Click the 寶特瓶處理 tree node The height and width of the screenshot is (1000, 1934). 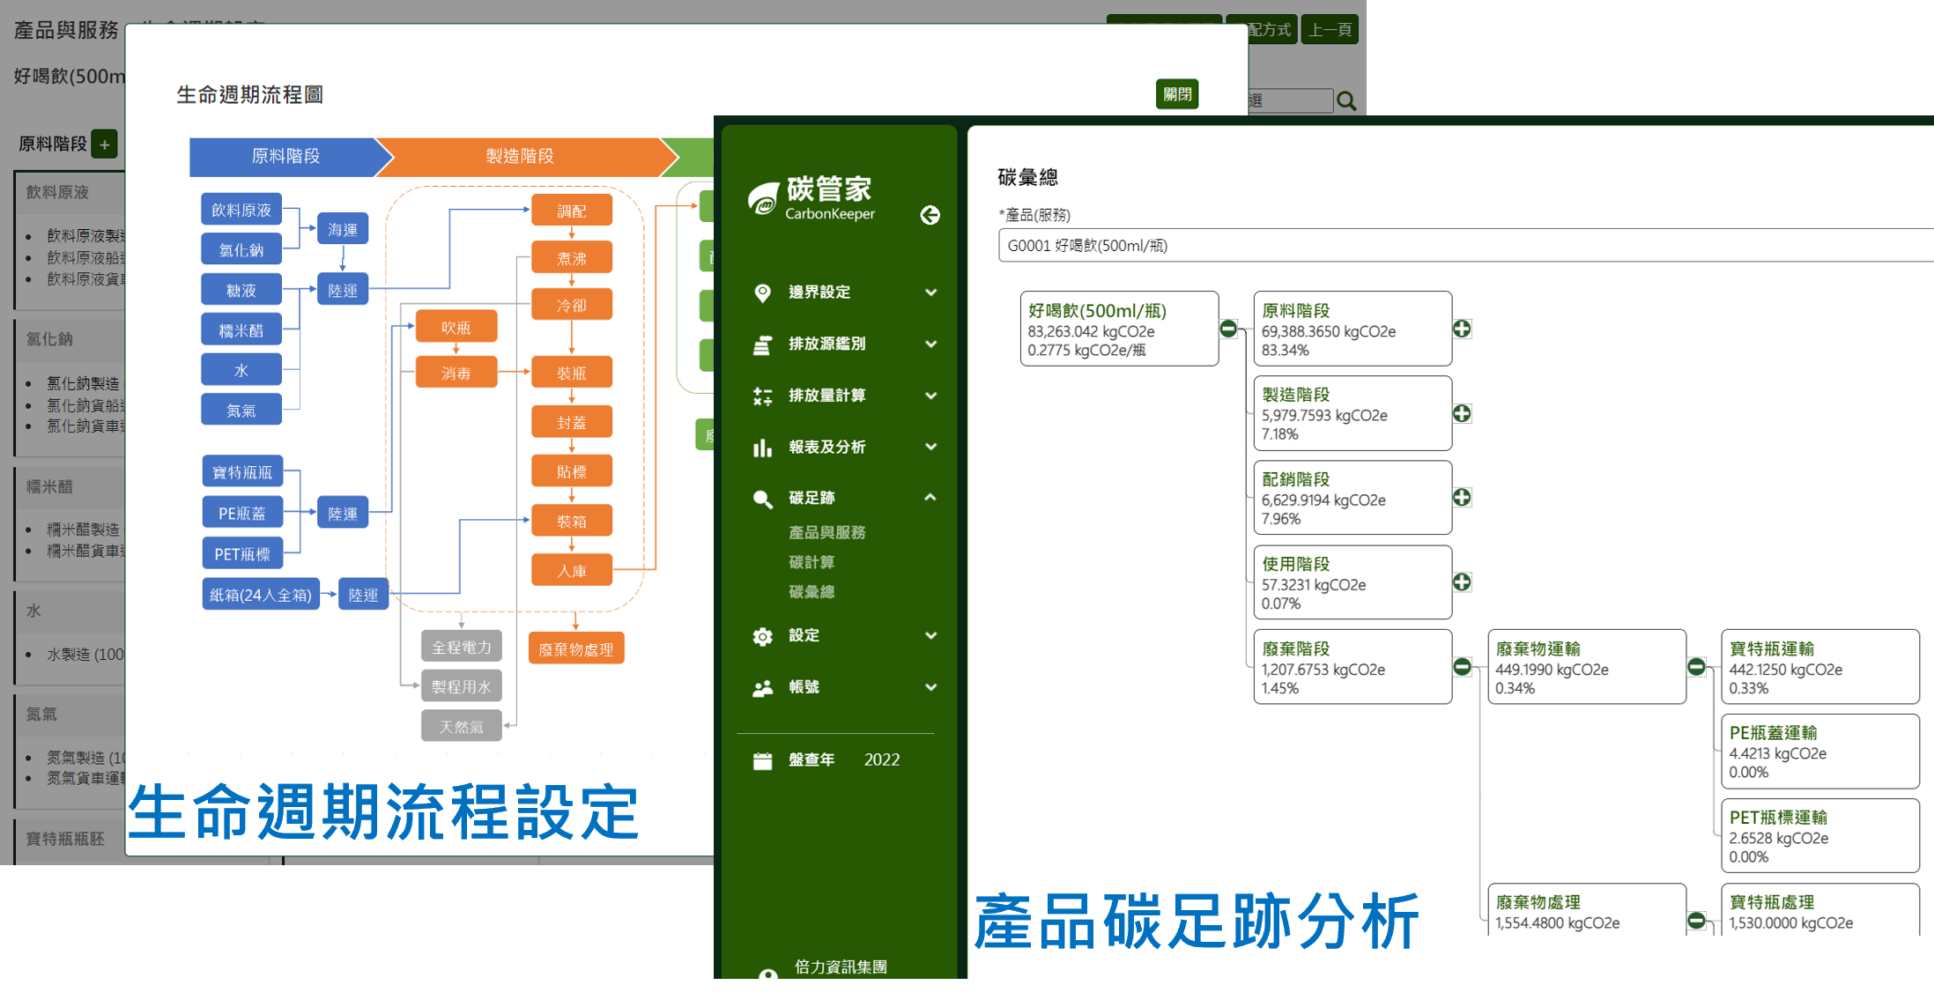coord(1820,910)
